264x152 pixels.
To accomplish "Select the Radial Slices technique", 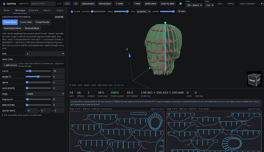I will (10, 22).
